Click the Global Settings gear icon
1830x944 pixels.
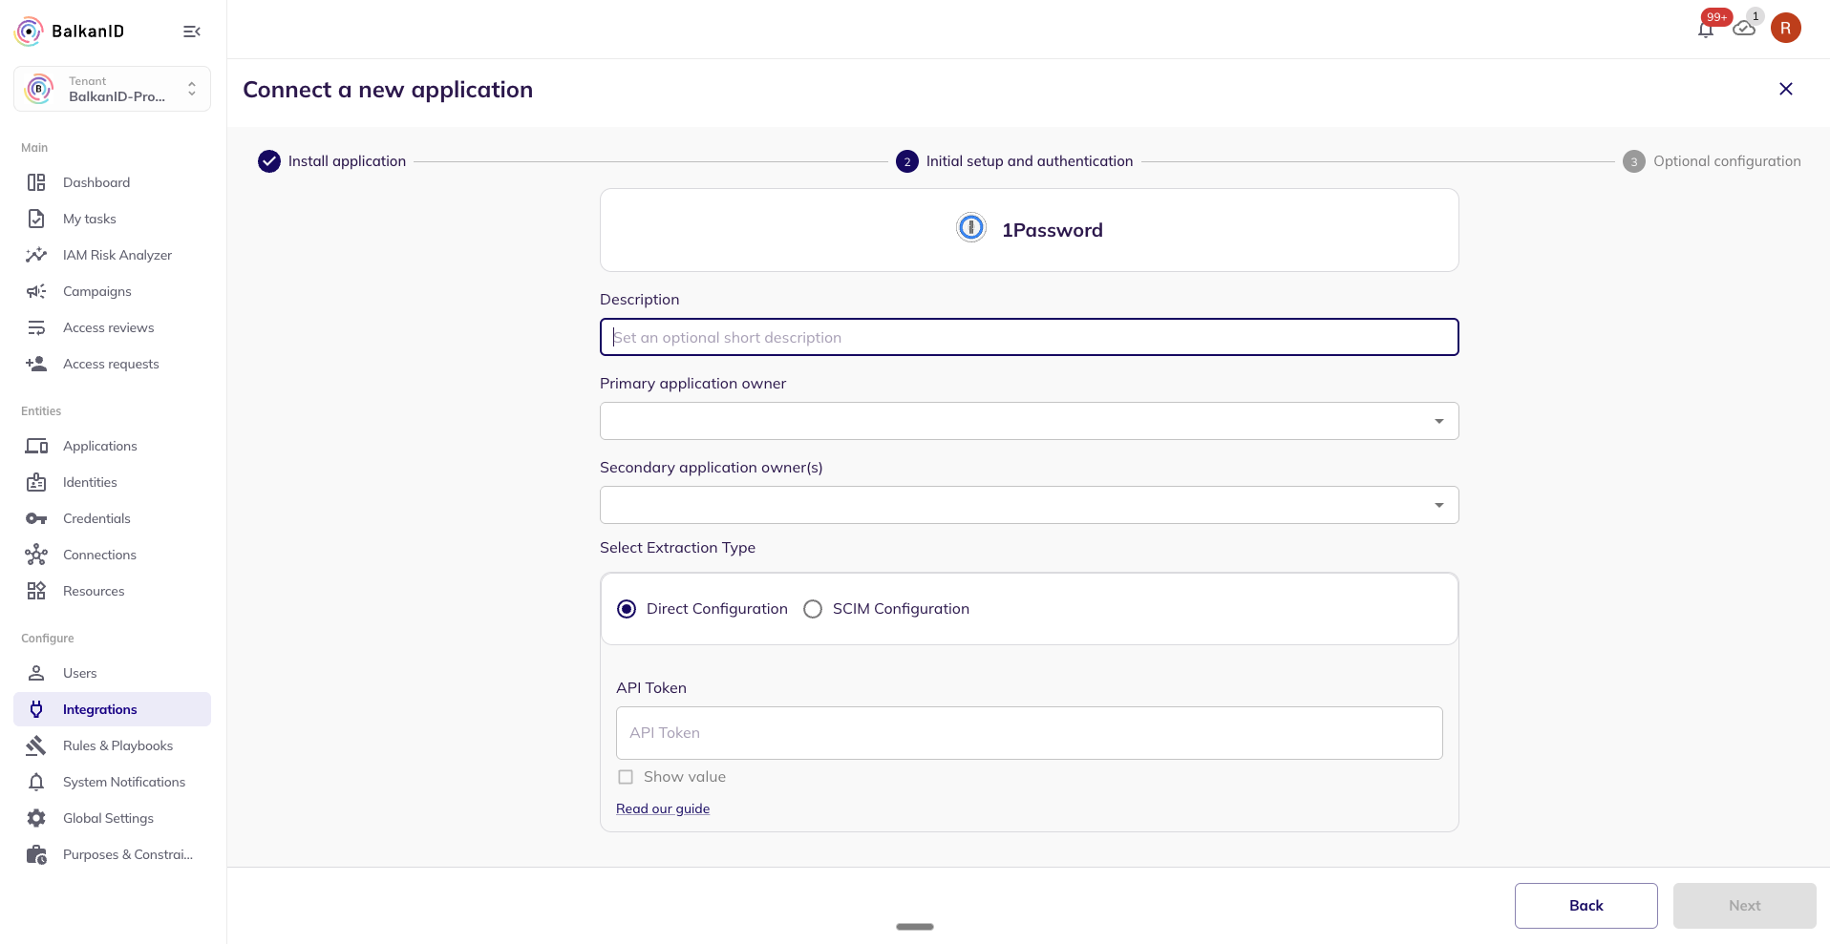tap(36, 818)
